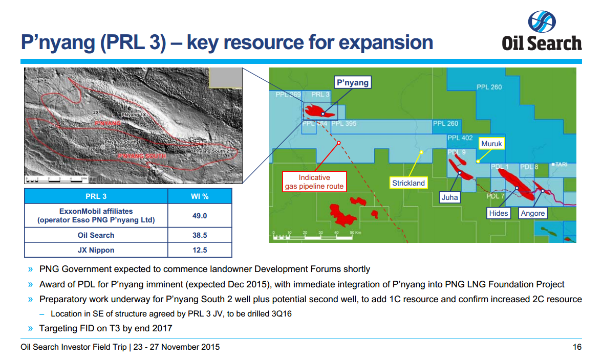Click the 'Indicative gas pipeline route' label

tap(314, 182)
